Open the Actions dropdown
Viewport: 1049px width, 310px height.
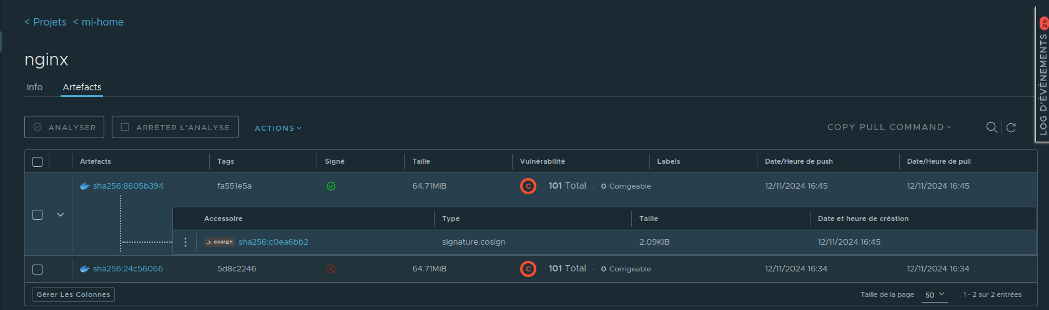click(278, 128)
